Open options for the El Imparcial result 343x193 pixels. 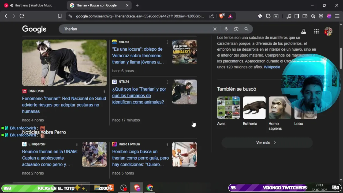coord(77,144)
